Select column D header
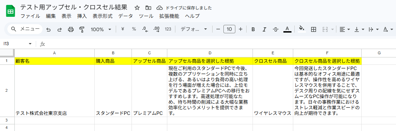396x131 pixels. click(210, 53)
